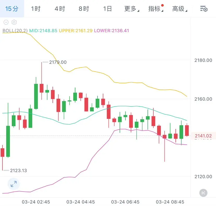Click the 2160.00 price axis label
Viewport: 216px width, 206px height.
pyautogui.click(x=203, y=99)
